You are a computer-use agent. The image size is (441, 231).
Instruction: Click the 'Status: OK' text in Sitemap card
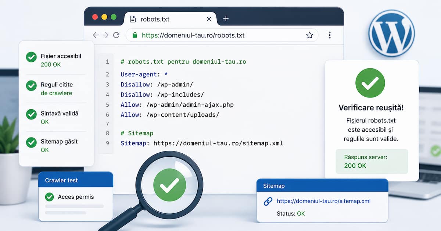click(x=291, y=213)
